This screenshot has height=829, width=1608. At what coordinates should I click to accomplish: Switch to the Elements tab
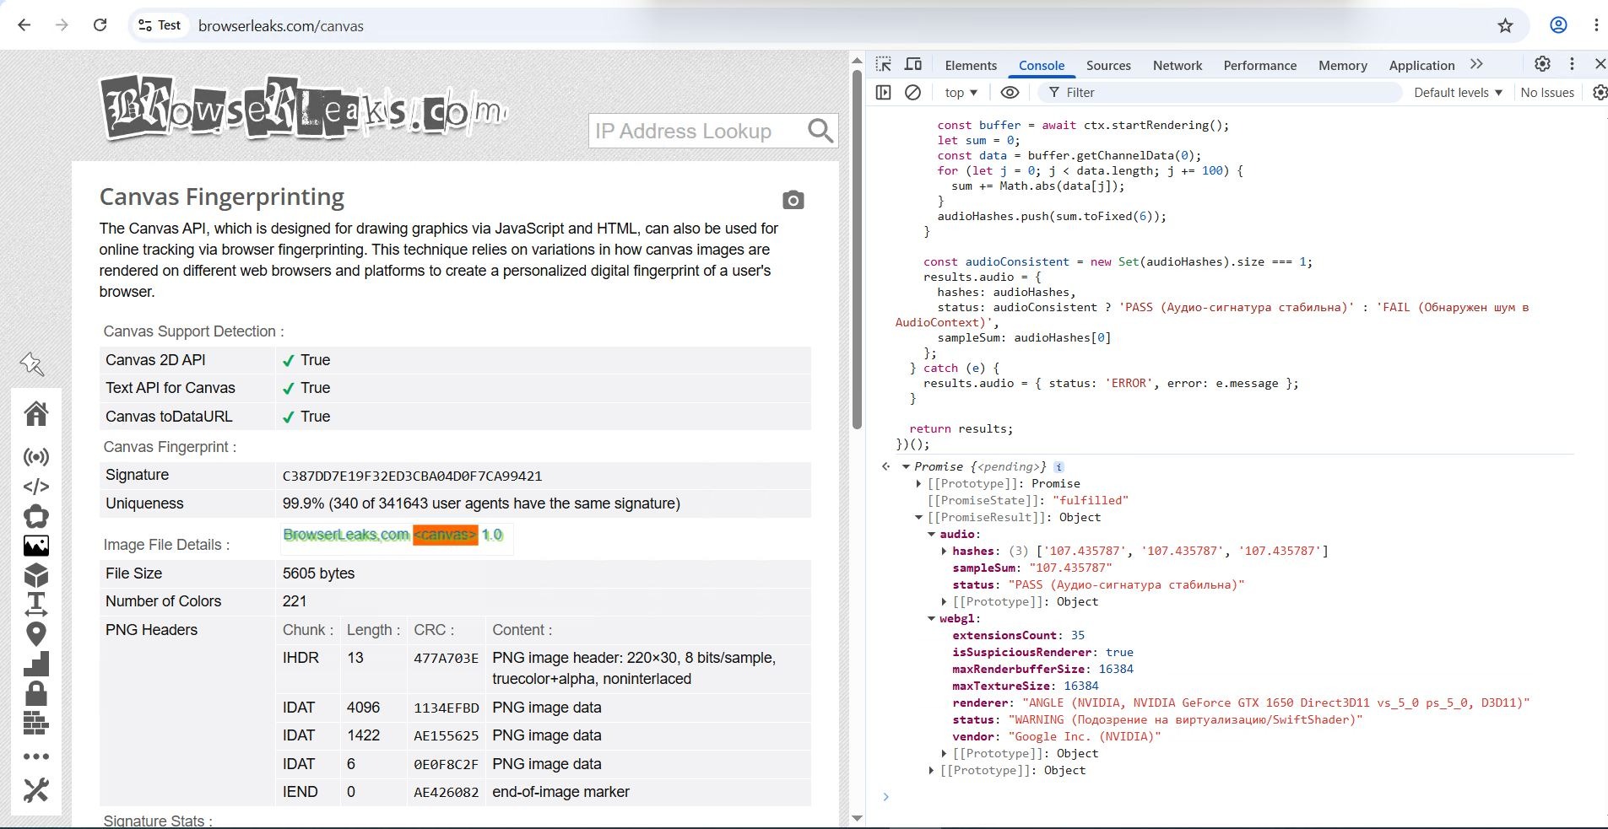971,66
